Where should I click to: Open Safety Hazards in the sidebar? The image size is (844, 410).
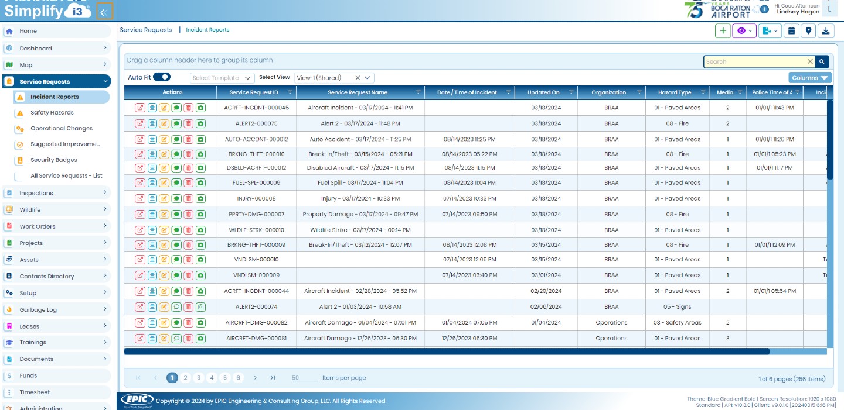coord(52,112)
